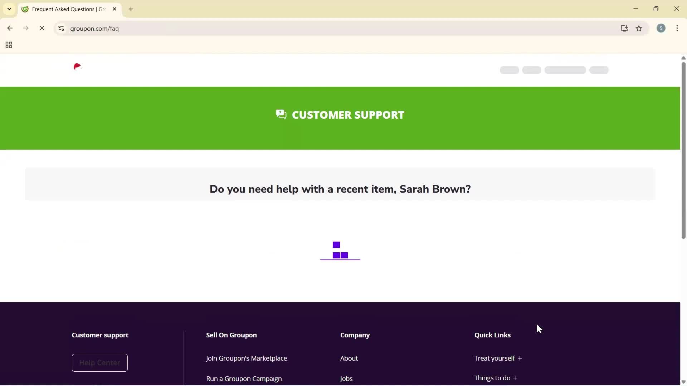Viewport: 687px width, 386px height.
Task: Install Groupon as an app from address bar
Action: (x=624, y=28)
